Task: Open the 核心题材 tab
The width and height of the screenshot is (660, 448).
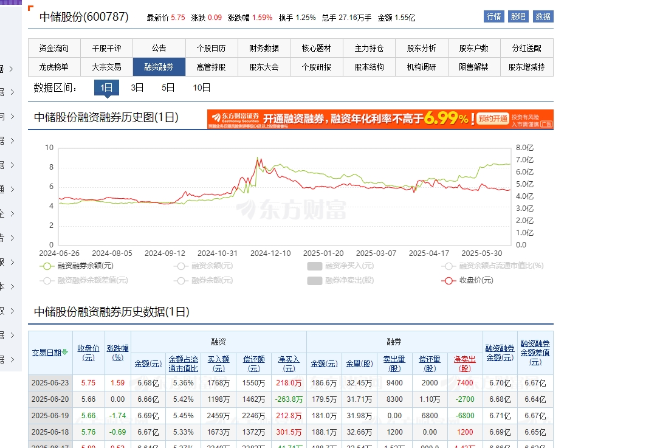Action: tap(317, 48)
